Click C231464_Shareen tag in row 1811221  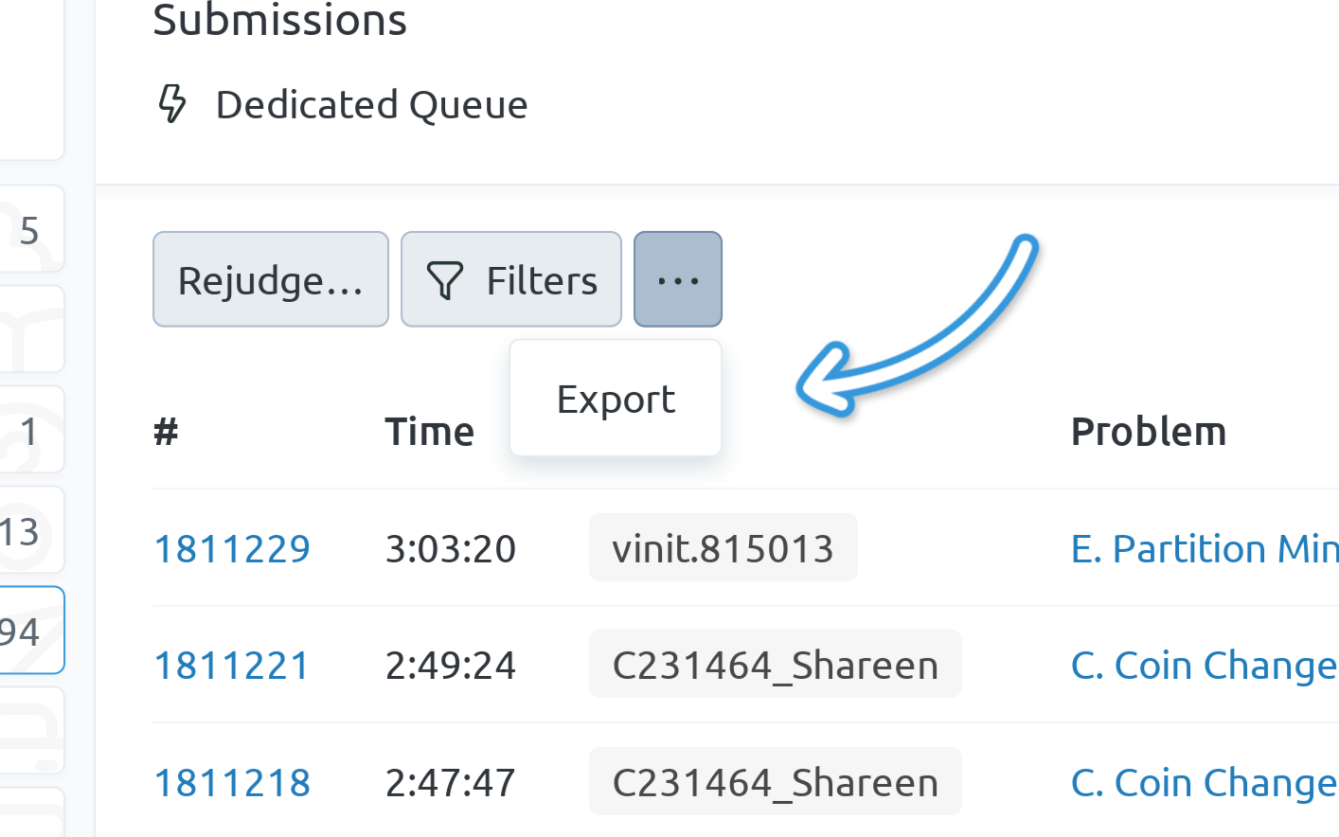[775, 666]
